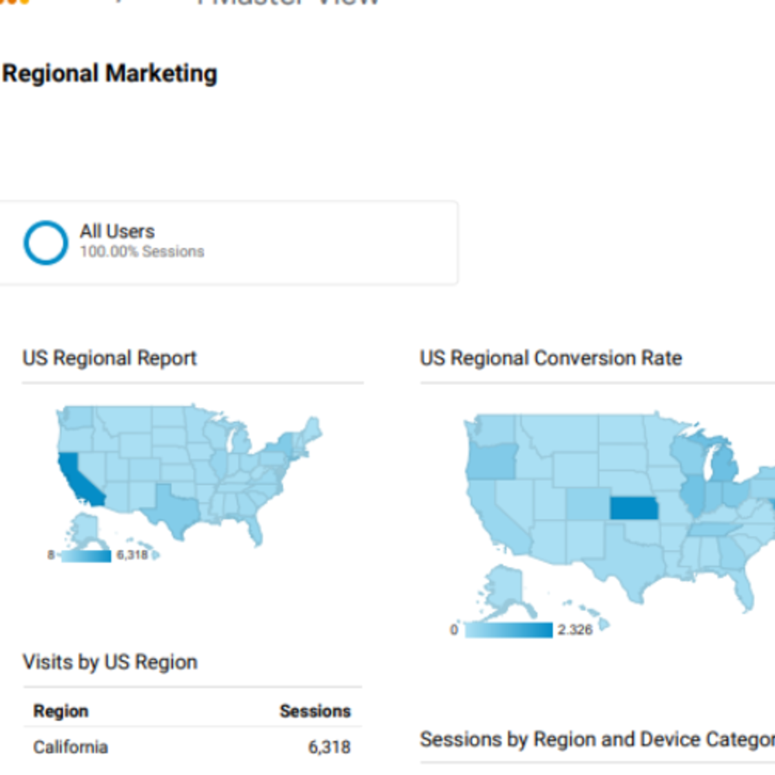Image resolution: width=775 pixels, height=775 pixels.
Task: Click the Region column header
Action: 61,711
